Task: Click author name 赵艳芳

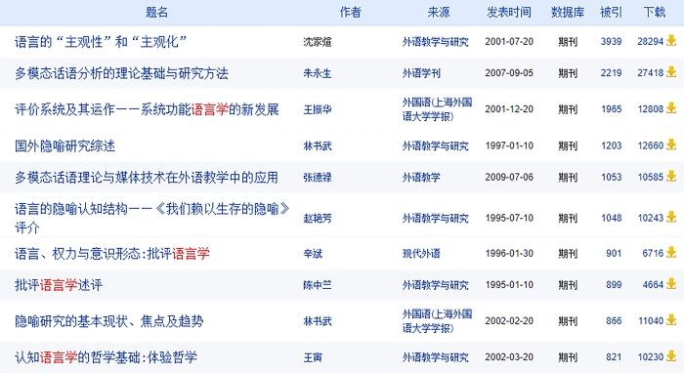Action: [x=318, y=218]
